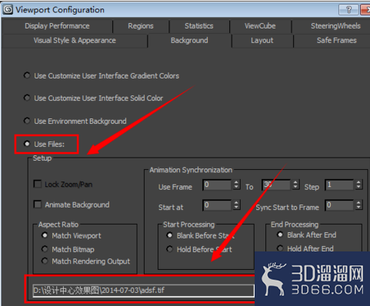Adjust Sync Start to Frame spinner
Image resolution: width=370 pixels, height=306 pixels.
[358, 205]
